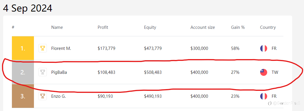Viewport: 304px width, 111px height.
Task: Open trader name Florent M.
Action: tap(61, 48)
